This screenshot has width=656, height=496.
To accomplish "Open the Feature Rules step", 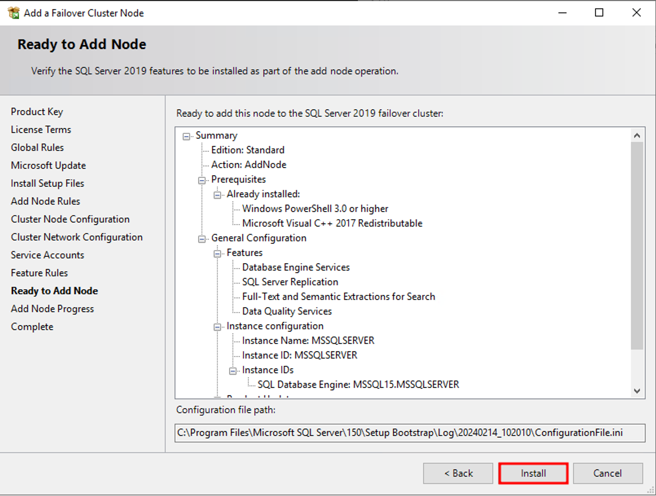I will pos(40,273).
